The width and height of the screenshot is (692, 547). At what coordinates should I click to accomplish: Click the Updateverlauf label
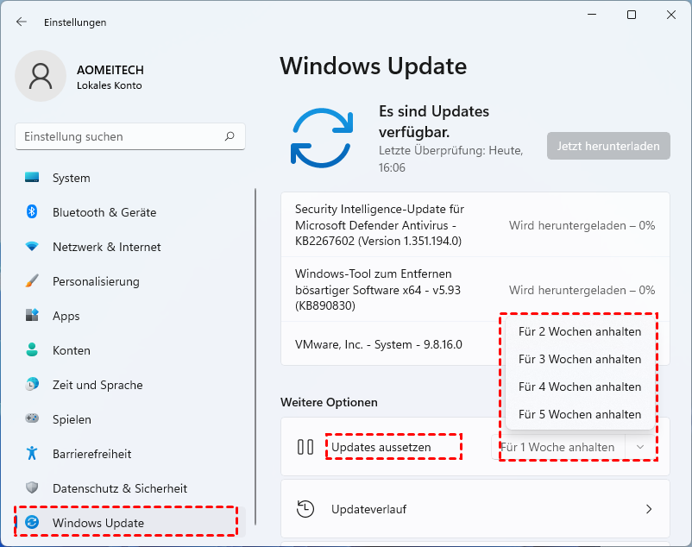369,509
